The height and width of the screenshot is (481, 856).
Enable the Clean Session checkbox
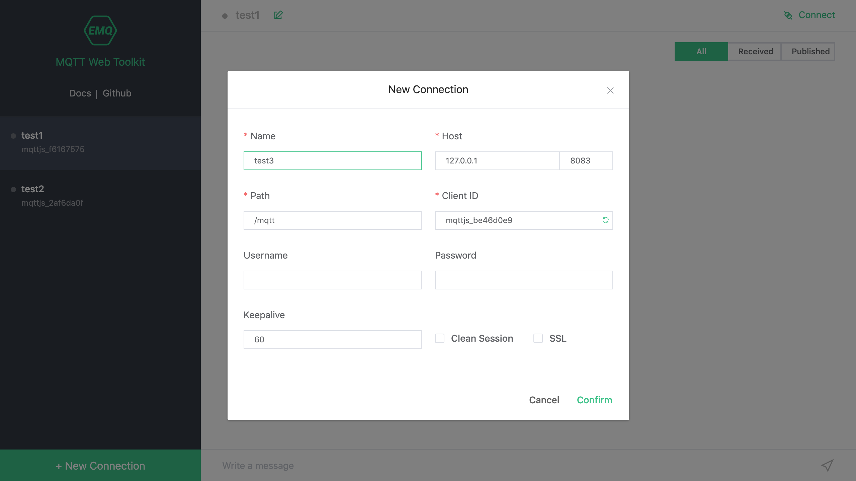(x=440, y=338)
